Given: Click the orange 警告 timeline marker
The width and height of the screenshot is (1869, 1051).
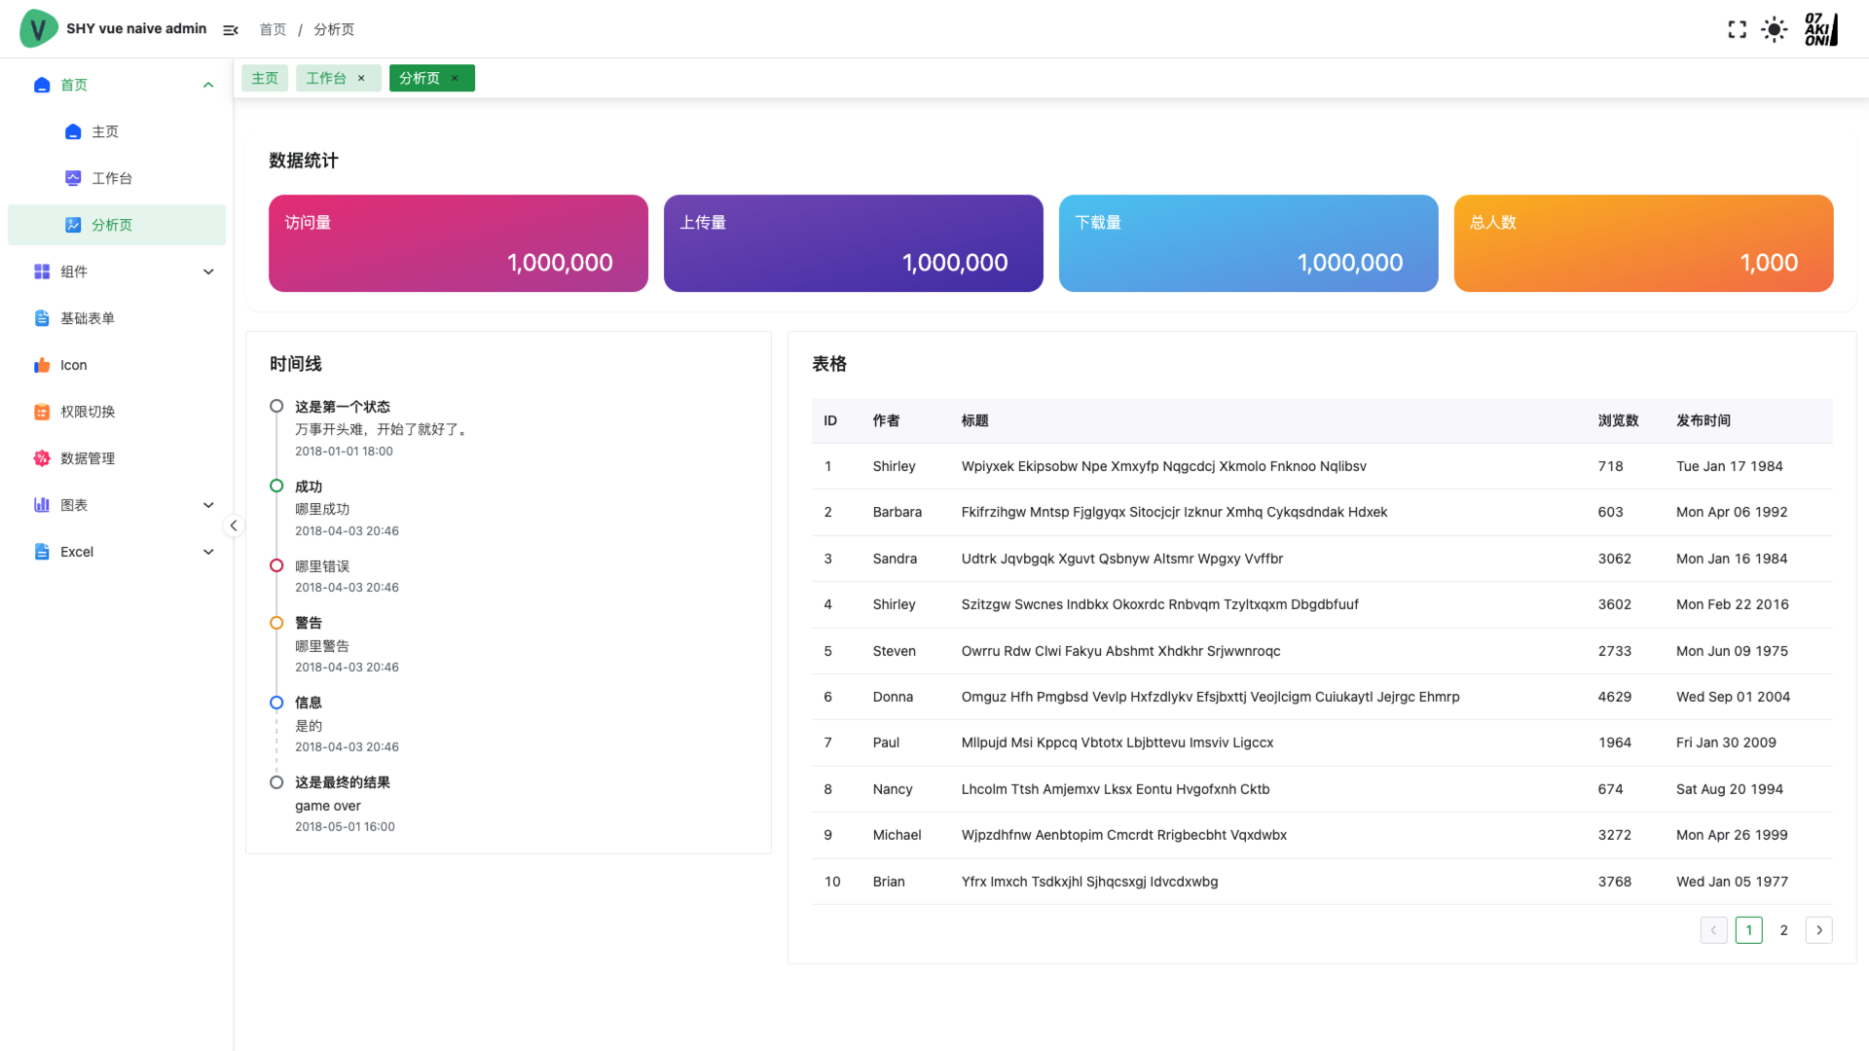Looking at the screenshot, I should pyautogui.click(x=276, y=623).
